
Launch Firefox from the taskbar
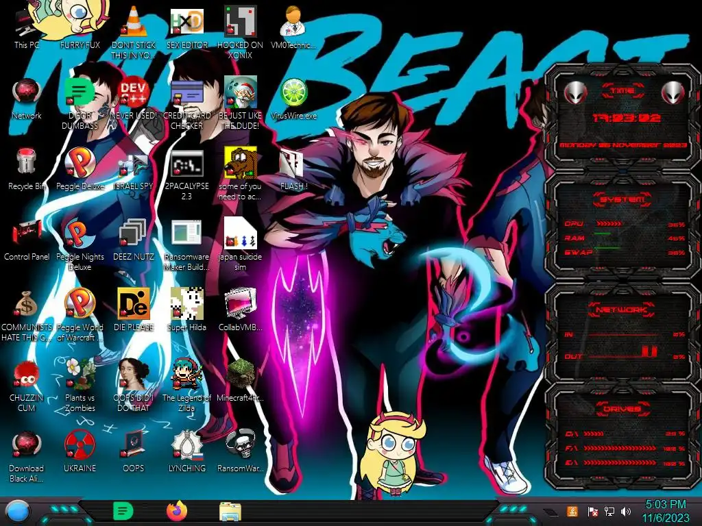[177, 511]
